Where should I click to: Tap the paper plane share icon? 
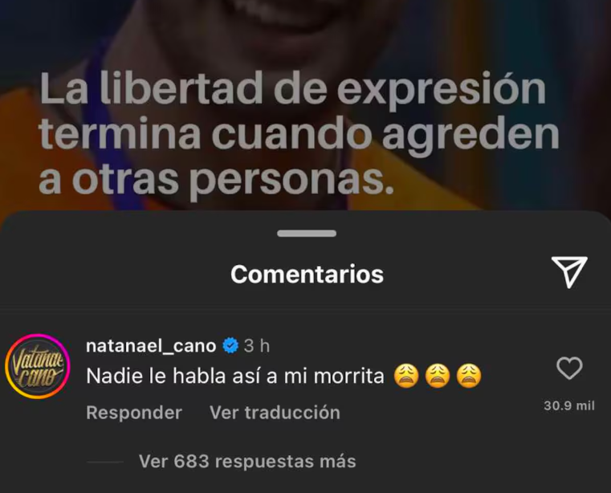pos(569,272)
